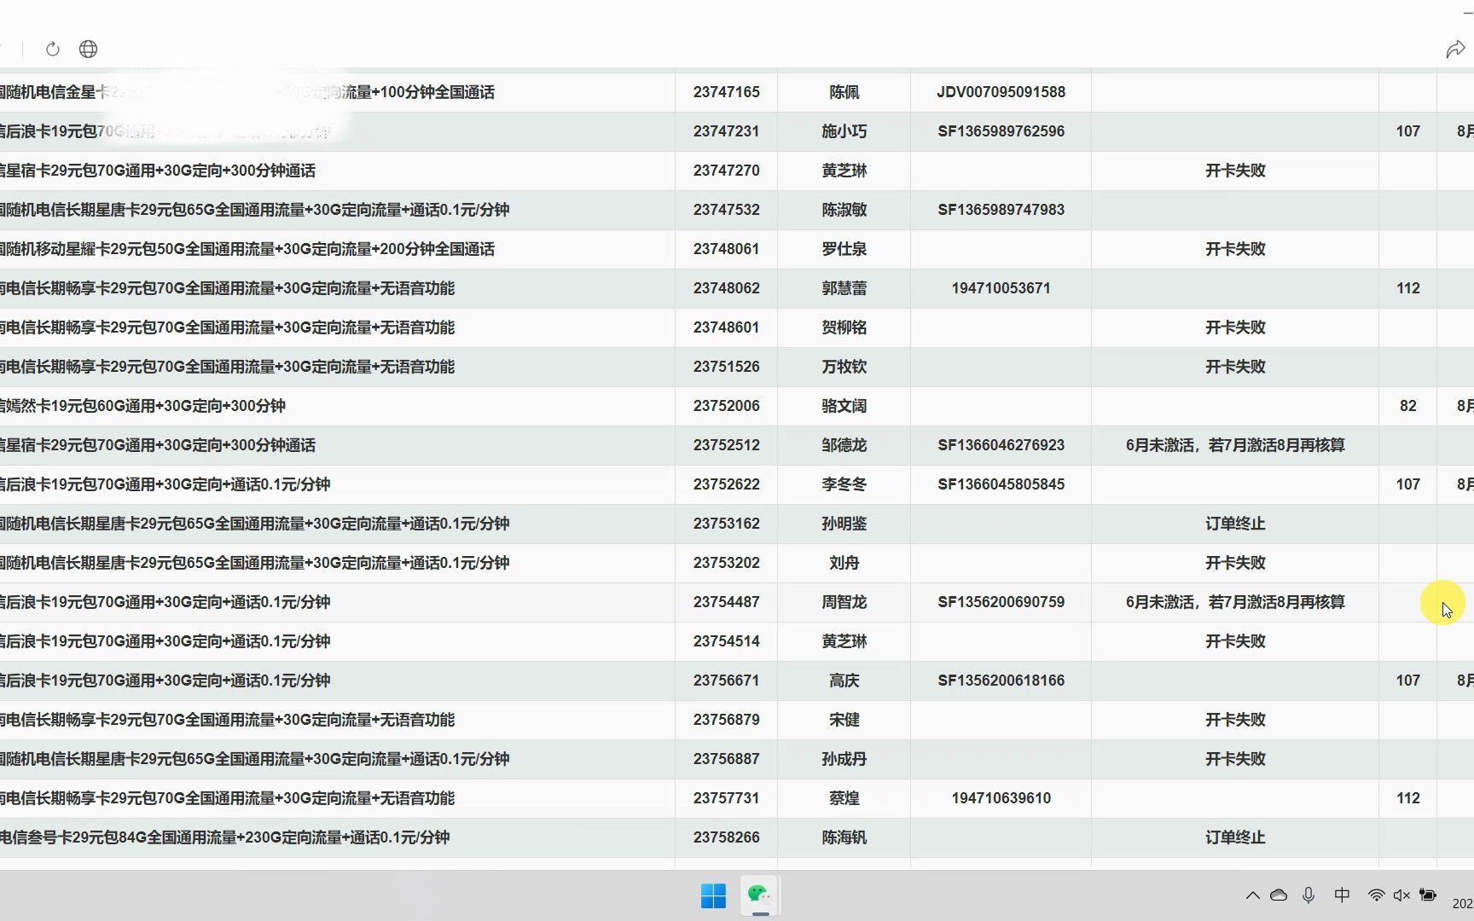Select tracking number SF1366045805845

(1001, 484)
